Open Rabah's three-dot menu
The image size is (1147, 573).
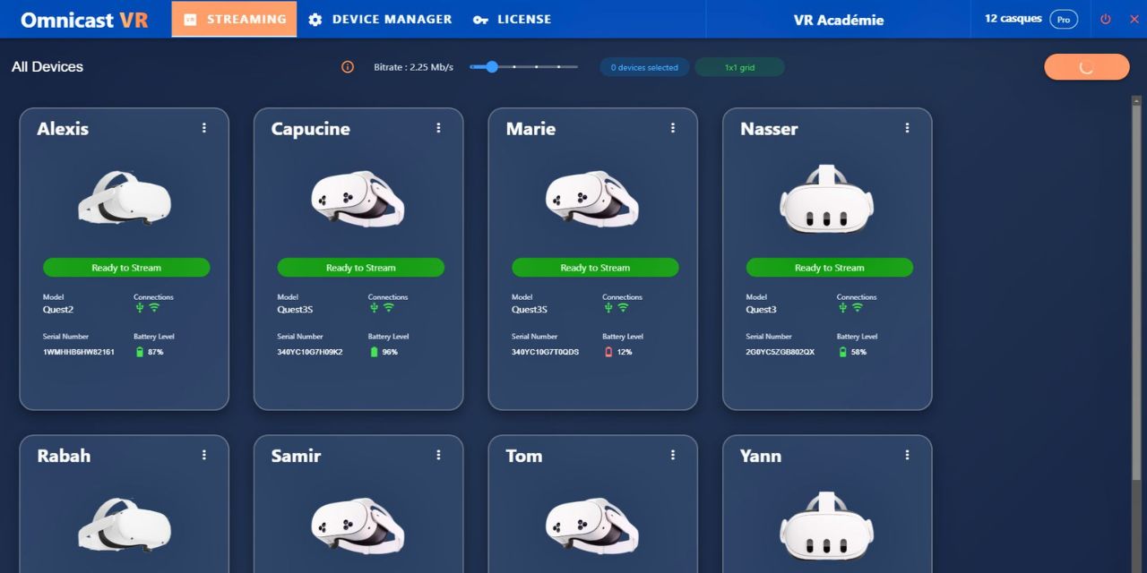pyautogui.click(x=203, y=454)
